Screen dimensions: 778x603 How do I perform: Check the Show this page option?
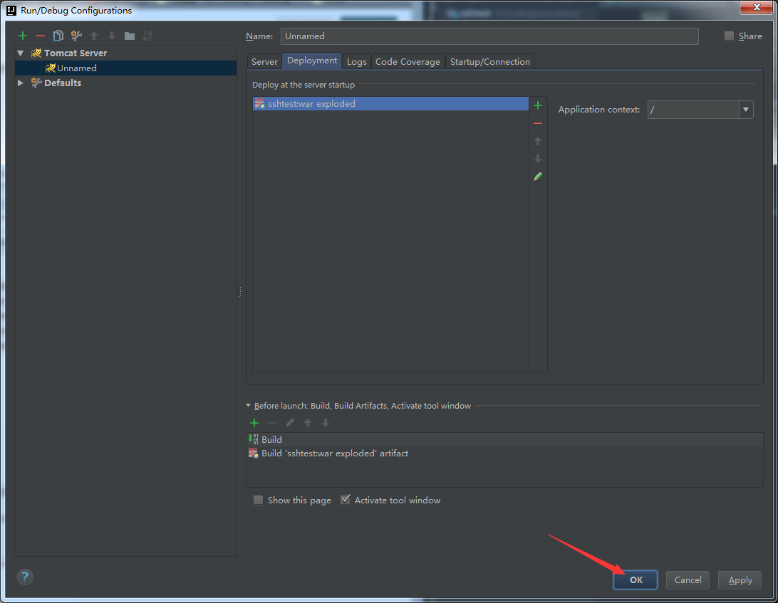click(259, 500)
